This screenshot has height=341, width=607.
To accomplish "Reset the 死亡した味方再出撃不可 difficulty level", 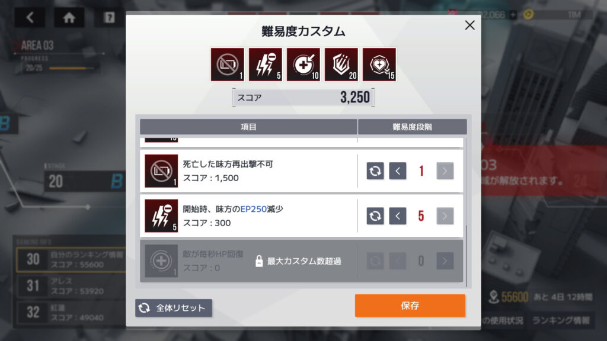I will pyautogui.click(x=375, y=171).
